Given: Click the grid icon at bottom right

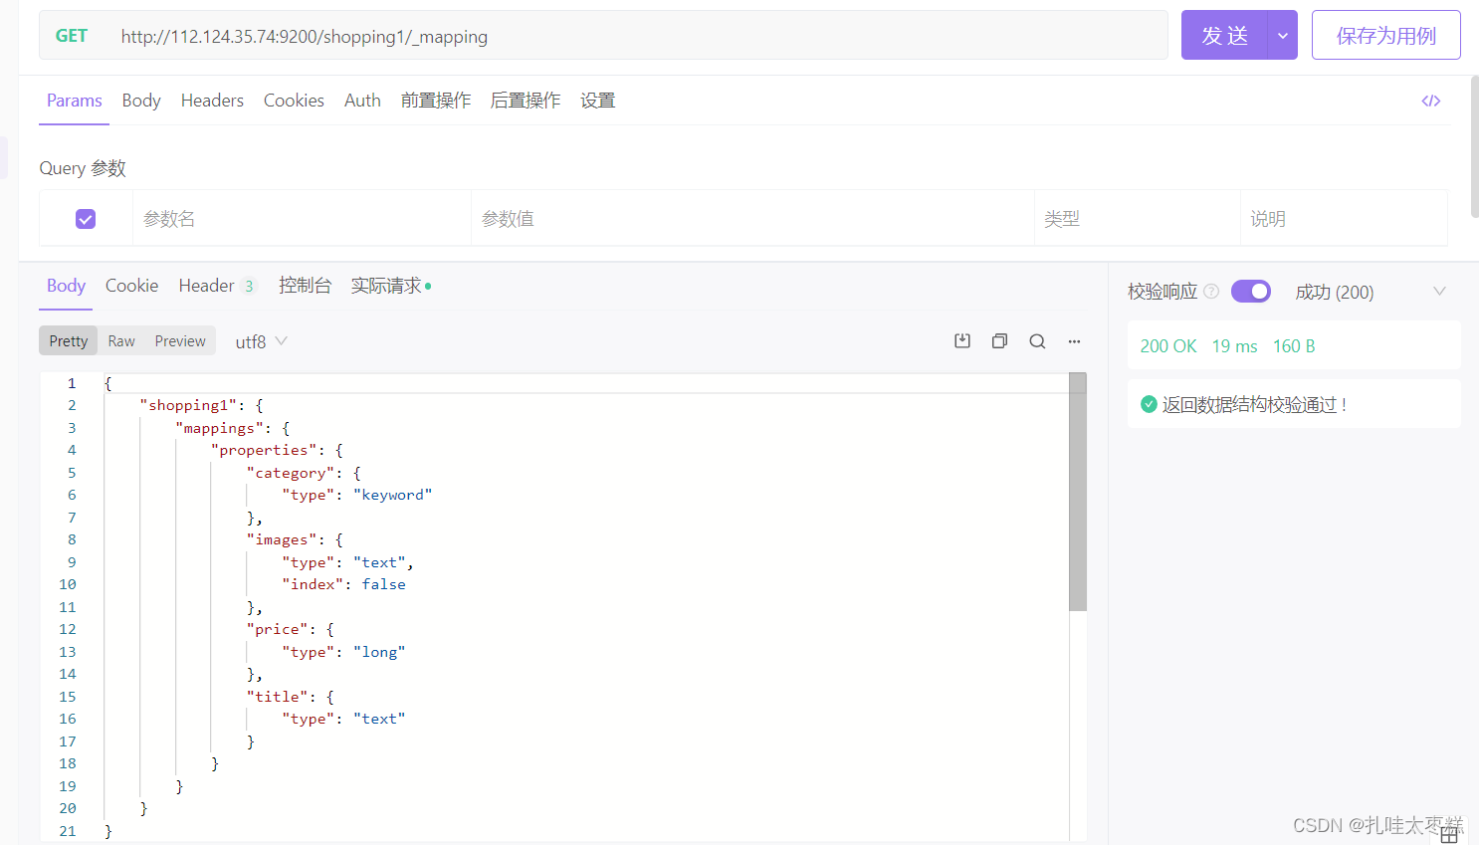Looking at the screenshot, I should click(1449, 835).
